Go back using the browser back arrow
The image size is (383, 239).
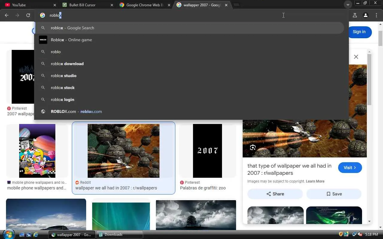pyautogui.click(x=7, y=15)
